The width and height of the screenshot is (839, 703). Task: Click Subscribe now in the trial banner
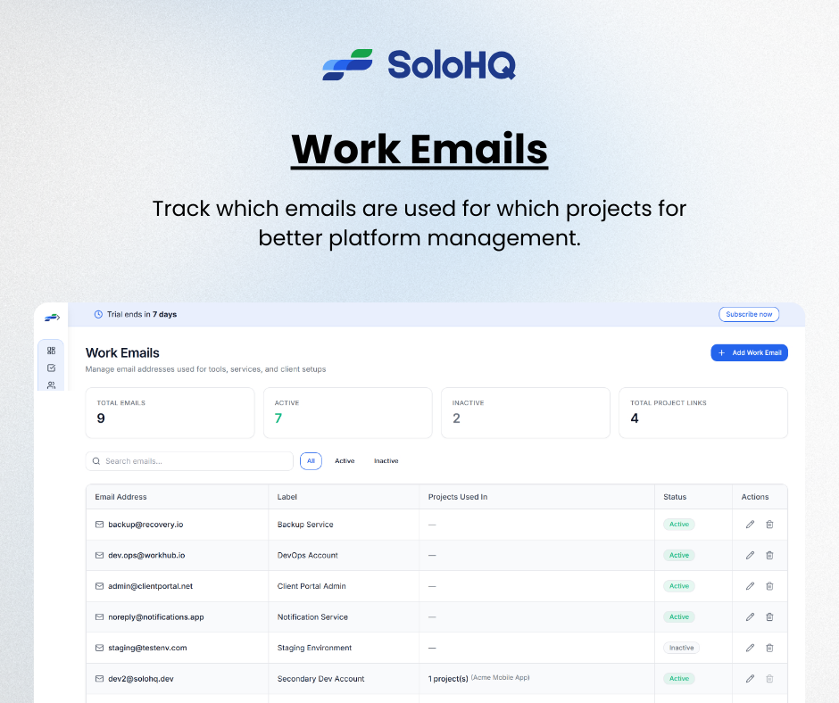click(749, 314)
